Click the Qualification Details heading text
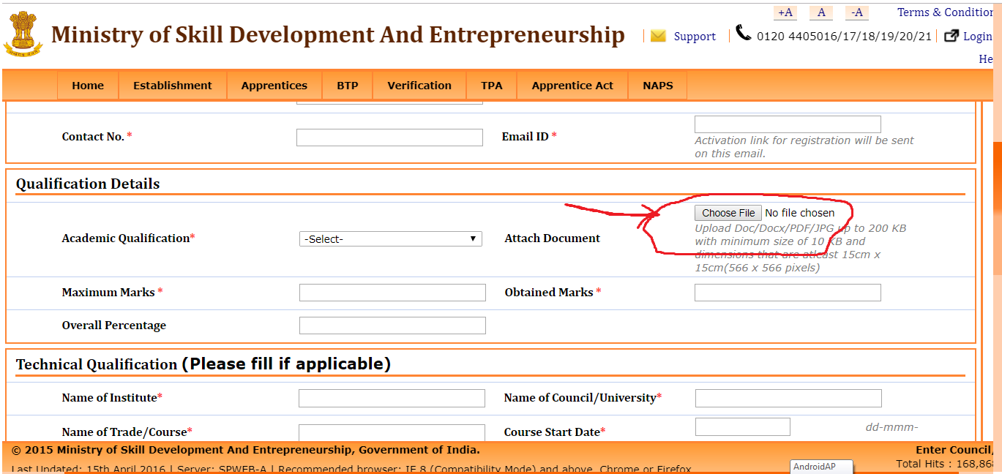This screenshot has width=1002, height=474. pyautogui.click(x=88, y=184)
